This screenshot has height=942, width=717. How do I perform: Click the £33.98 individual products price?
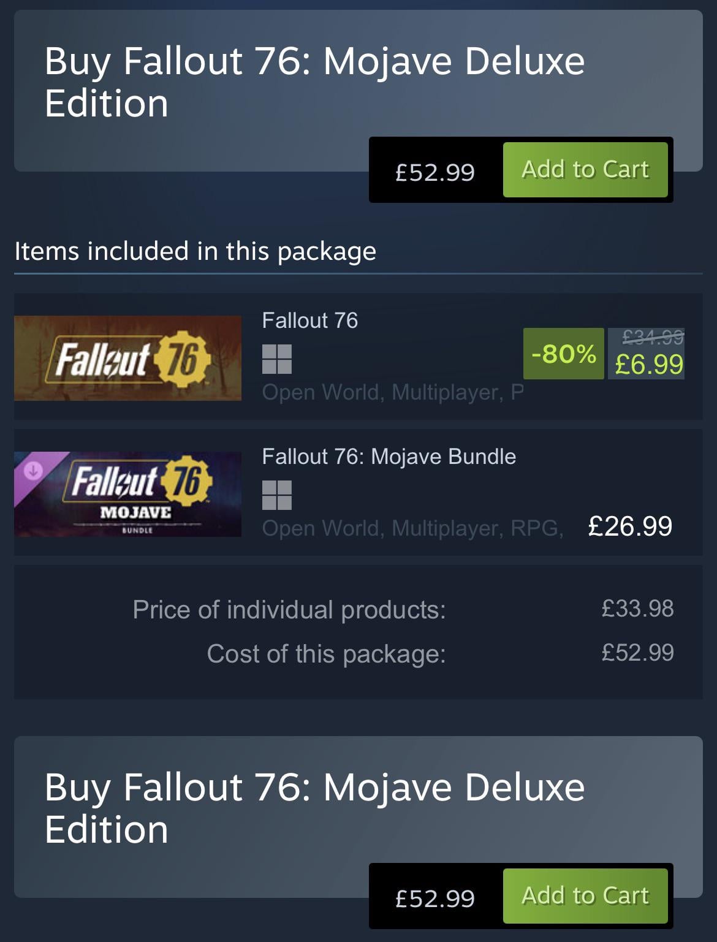coord(637,609)
